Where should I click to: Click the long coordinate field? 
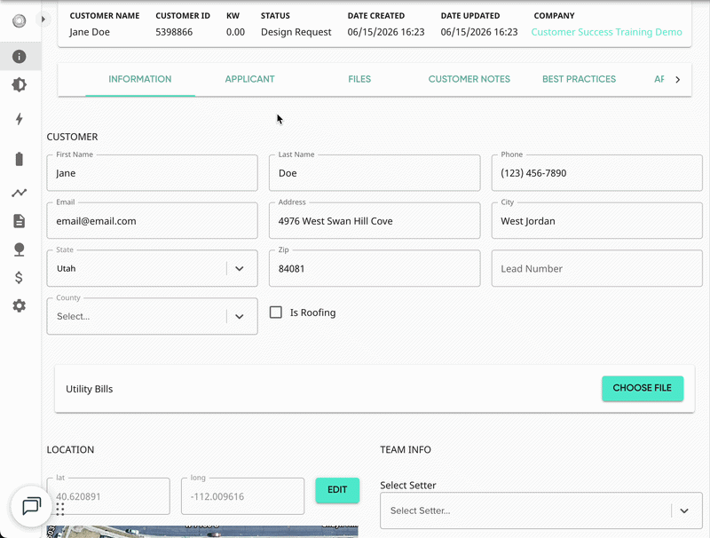coord(242,496)
